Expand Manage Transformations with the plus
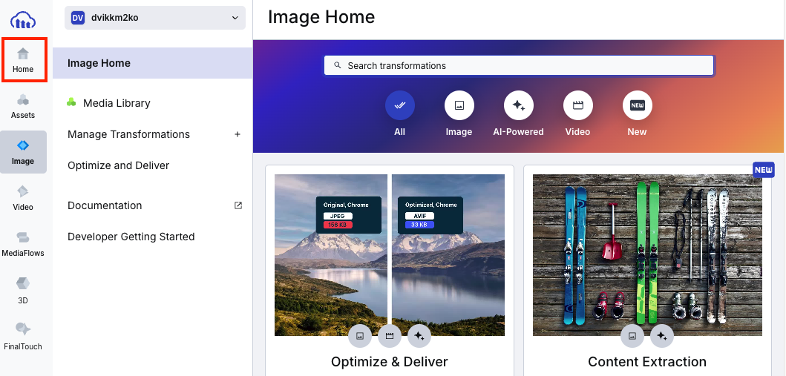Viewport: 786px width, 376px height. 238,134
